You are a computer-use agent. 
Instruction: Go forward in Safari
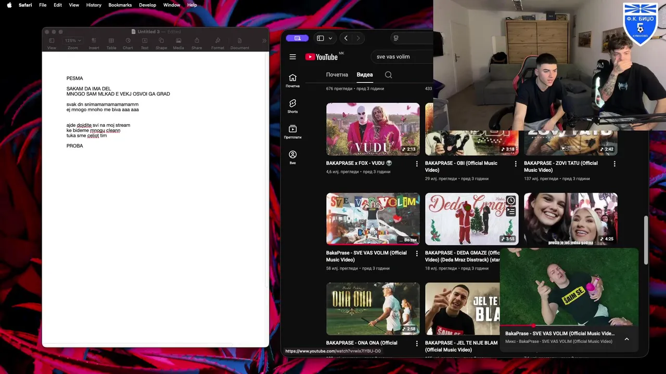pos(358,38)
